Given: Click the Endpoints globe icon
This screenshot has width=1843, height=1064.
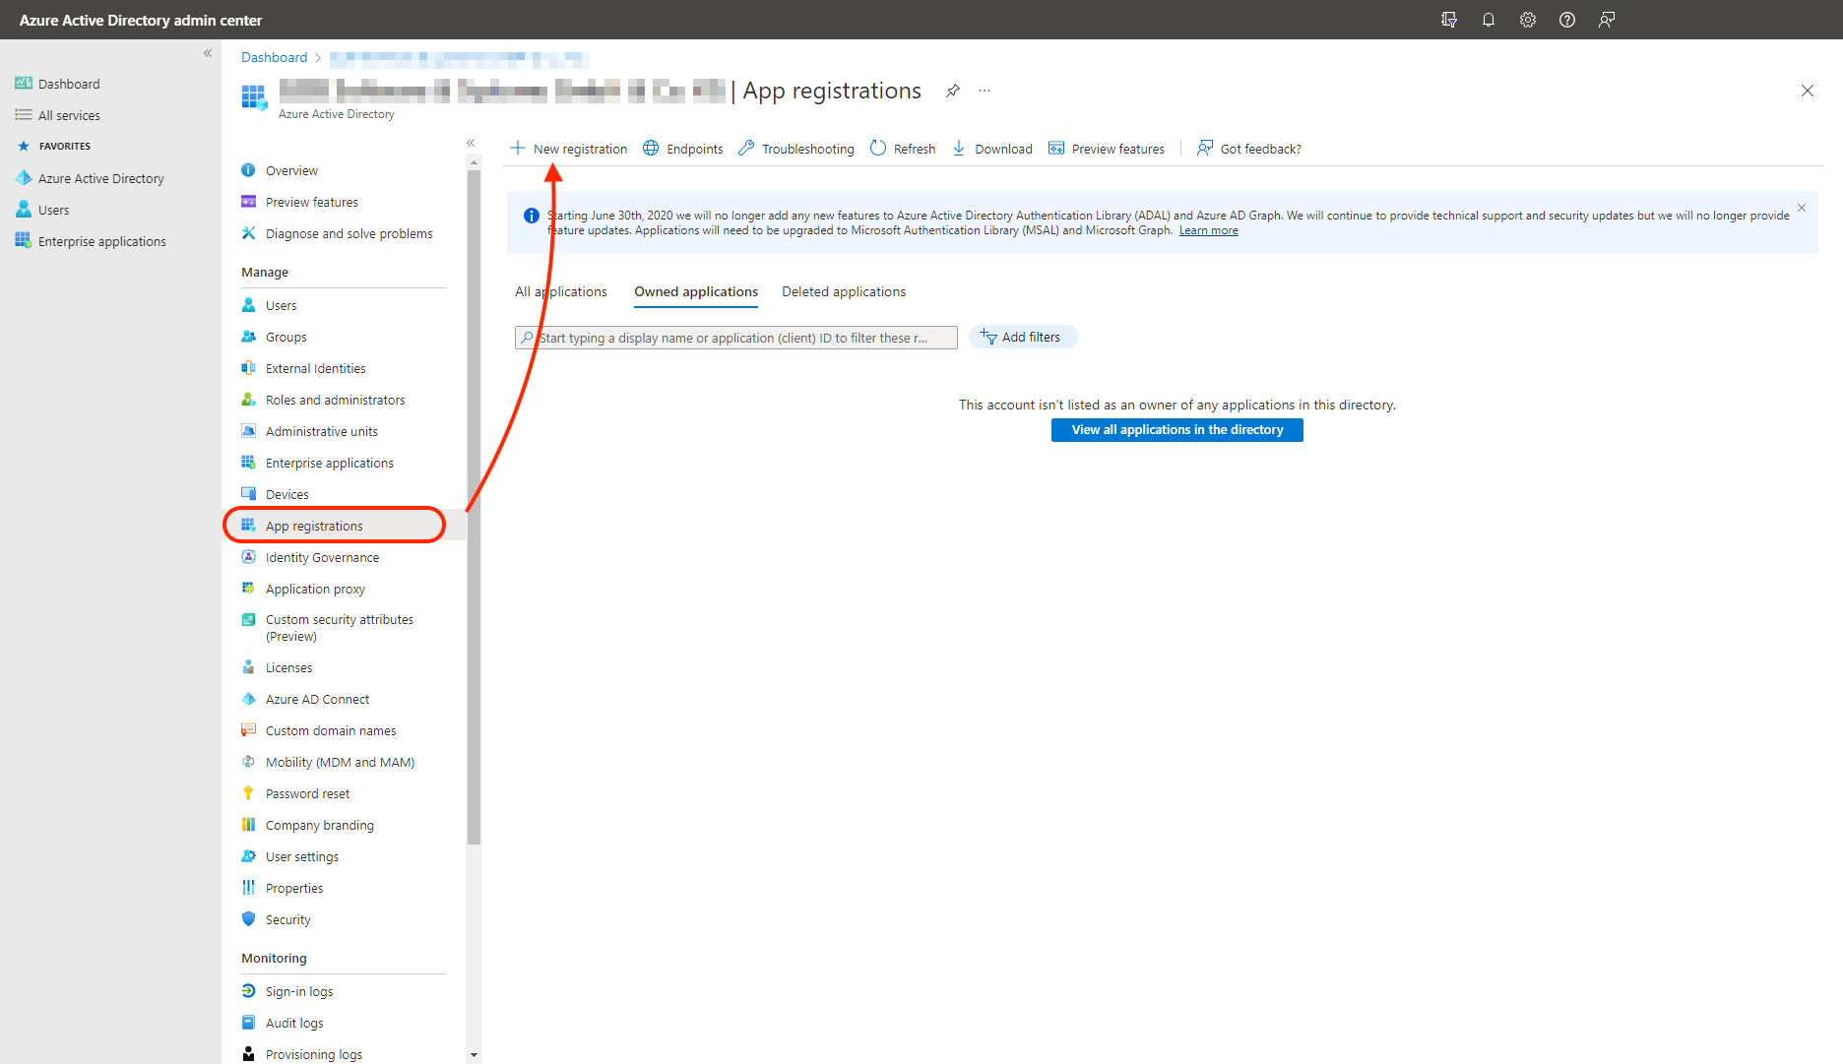Looking at the screenshot, I should click(651, 149).
